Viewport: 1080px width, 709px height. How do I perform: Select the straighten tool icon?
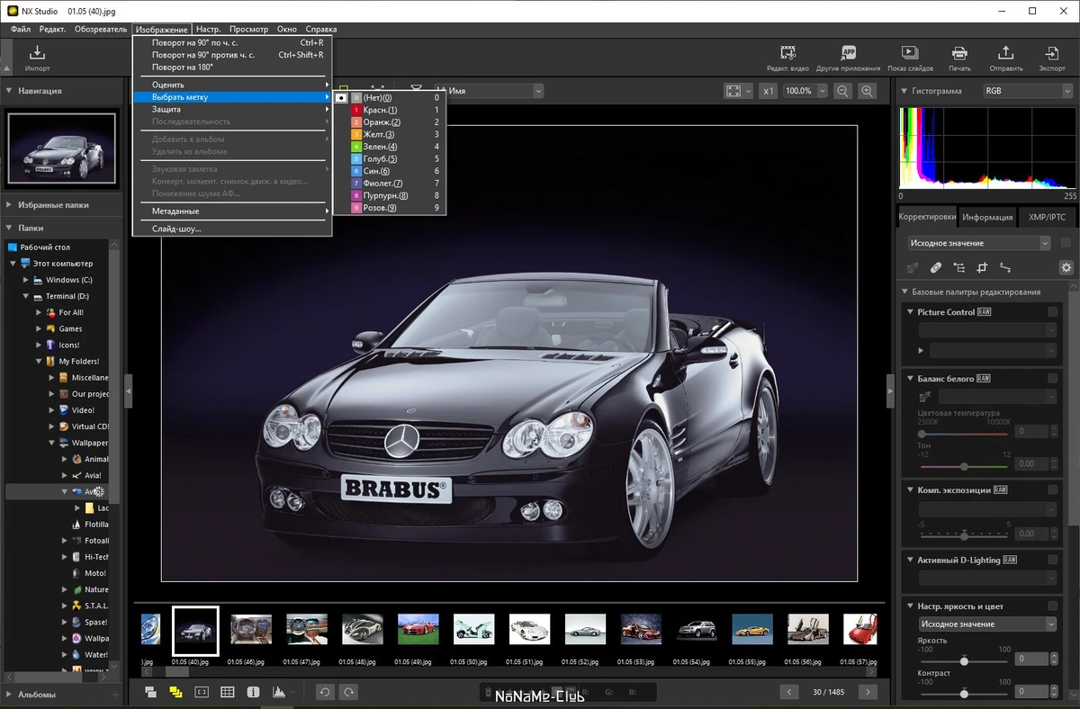tap(1005, 267)
